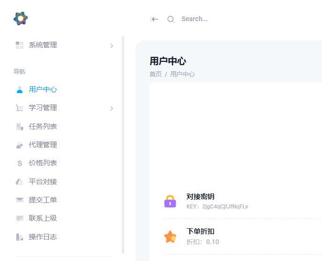Click the 用户中心 page title
322x261 pixels.
click(168, 61)
